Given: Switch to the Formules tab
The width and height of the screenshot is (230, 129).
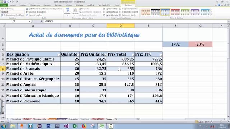Looking at the screenshot, I should click(x=48, y=5).
